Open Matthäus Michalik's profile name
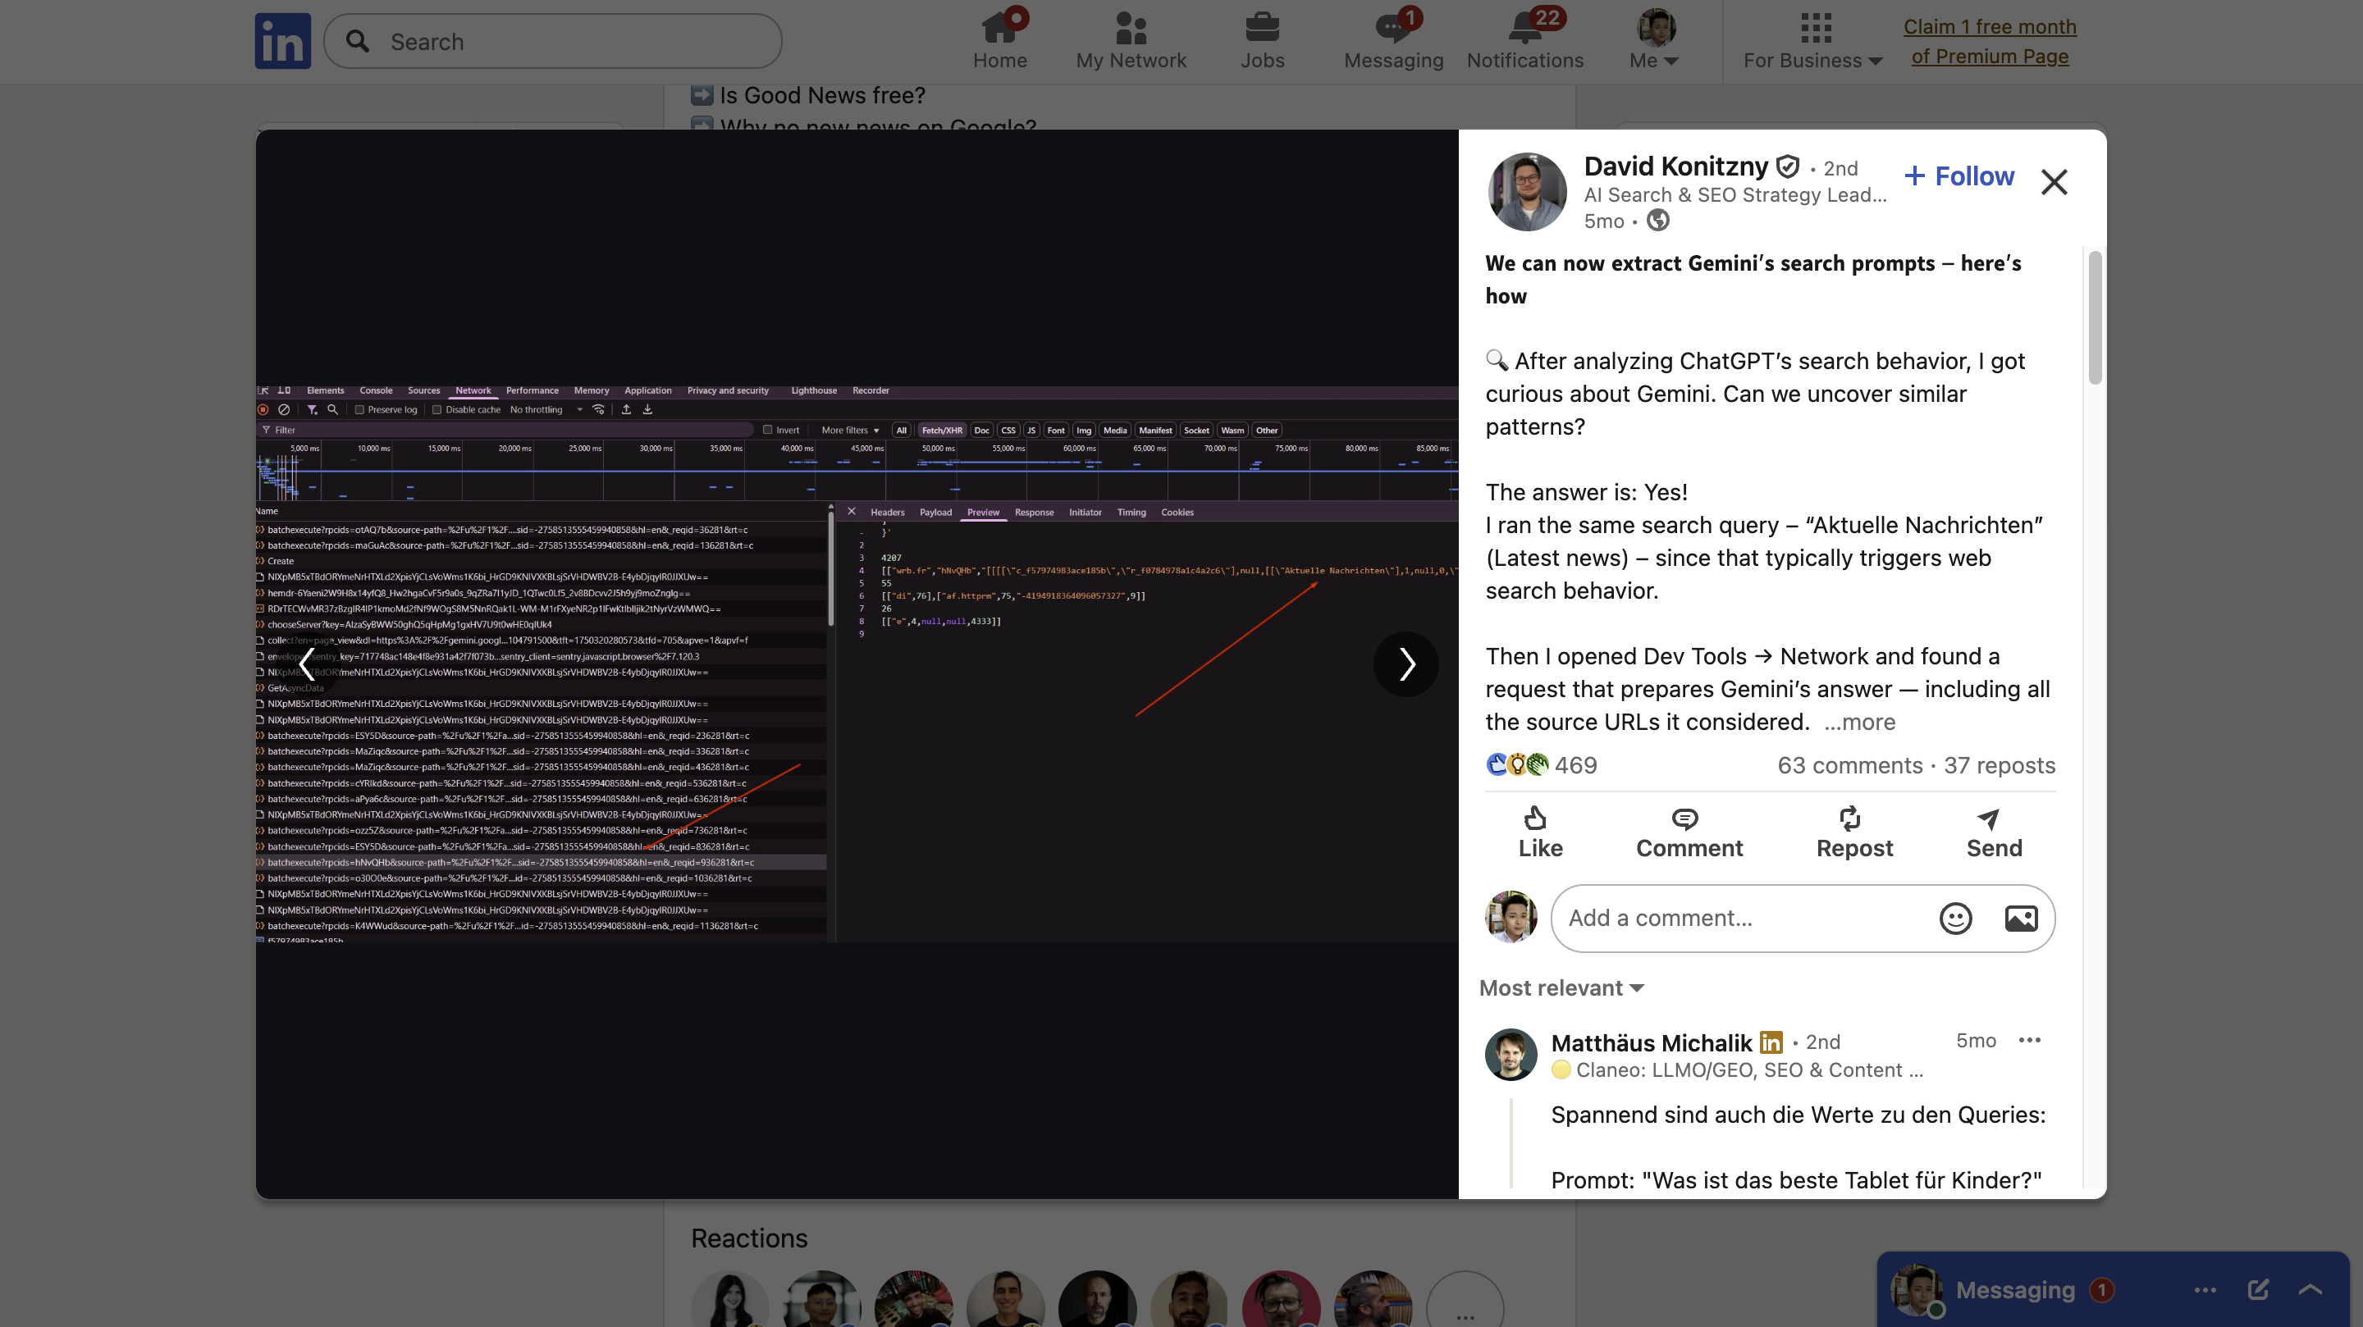Image resolution: width=2363 pixels, height=1327 pixels. pyautogui.click(x=1651, y=1042)
